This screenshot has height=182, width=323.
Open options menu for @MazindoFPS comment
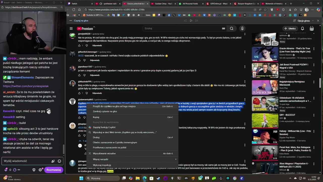[x=245, y=82]
